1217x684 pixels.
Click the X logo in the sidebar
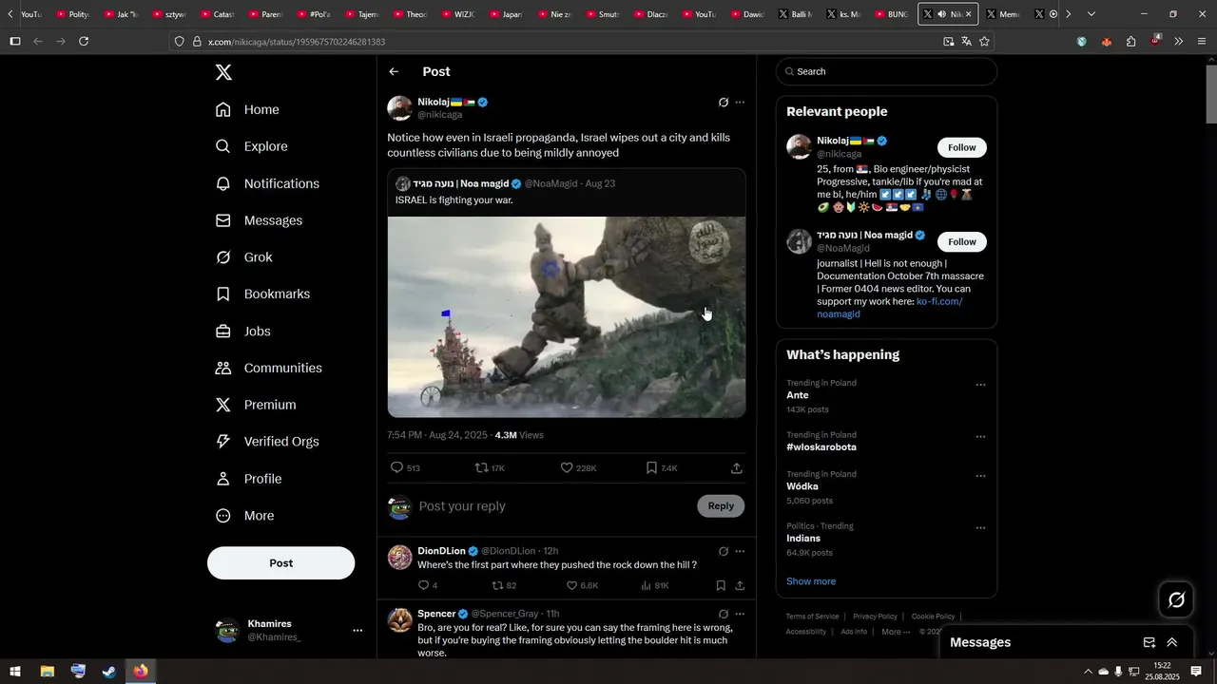pos(223,72)
